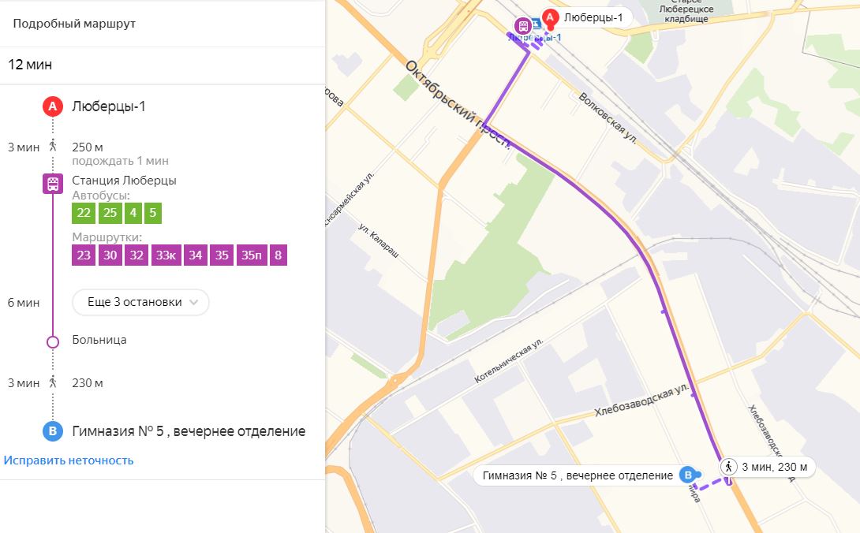Screen dimensions: 860x533
Task: Click the blue B marker on the map
Action: [688, 475]
